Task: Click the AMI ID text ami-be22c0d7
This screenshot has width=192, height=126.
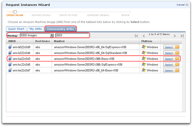Action: click(x=21, y=70)
